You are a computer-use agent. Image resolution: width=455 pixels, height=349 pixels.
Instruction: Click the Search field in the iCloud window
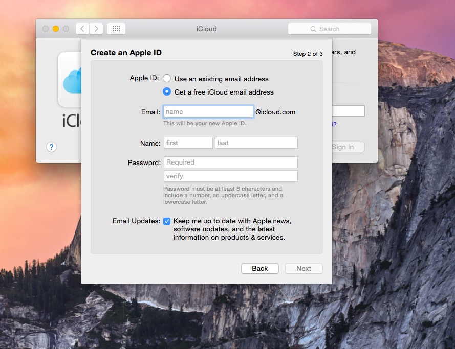point(330,29)
